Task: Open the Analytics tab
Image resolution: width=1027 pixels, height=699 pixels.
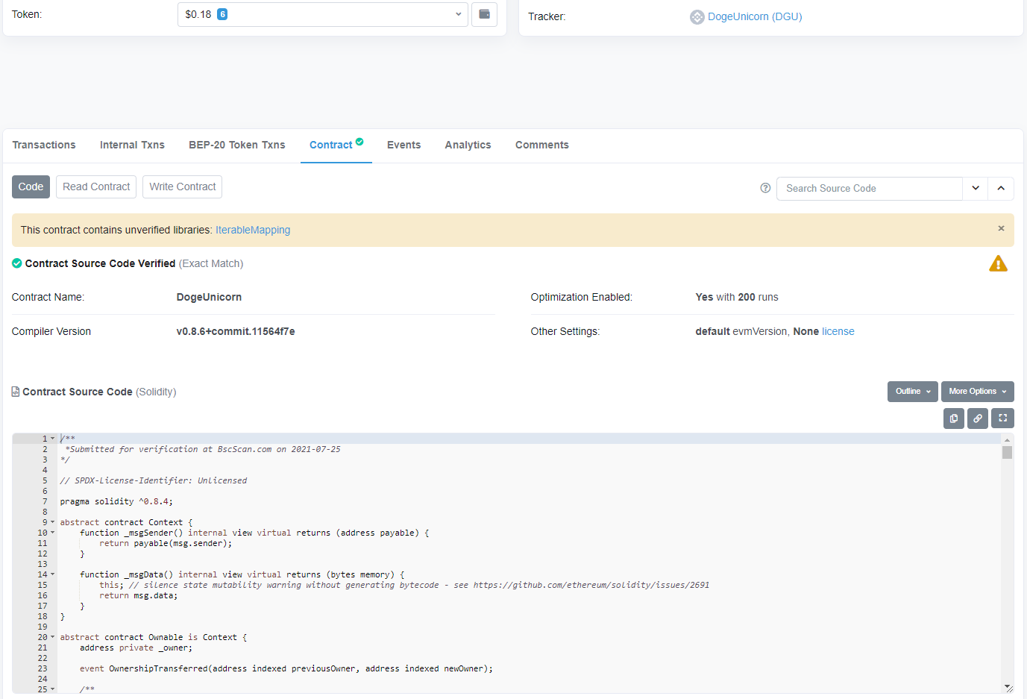Action: (x=468, y=145)
